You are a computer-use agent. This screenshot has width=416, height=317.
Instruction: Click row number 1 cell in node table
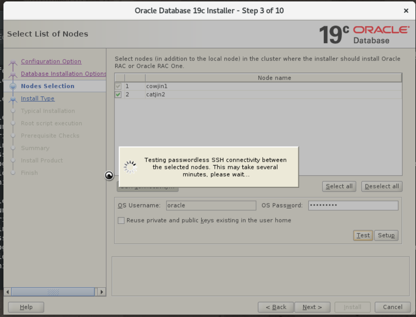135,86
